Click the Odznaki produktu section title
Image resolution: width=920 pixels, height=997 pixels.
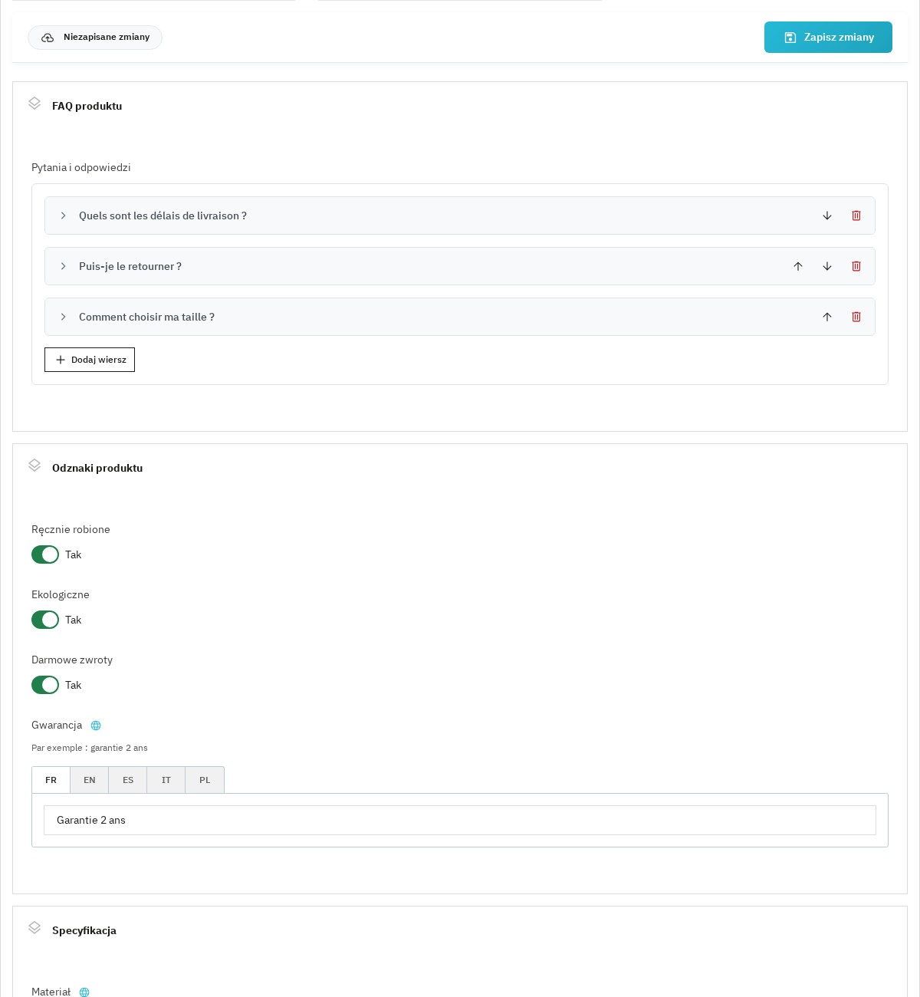97,468
